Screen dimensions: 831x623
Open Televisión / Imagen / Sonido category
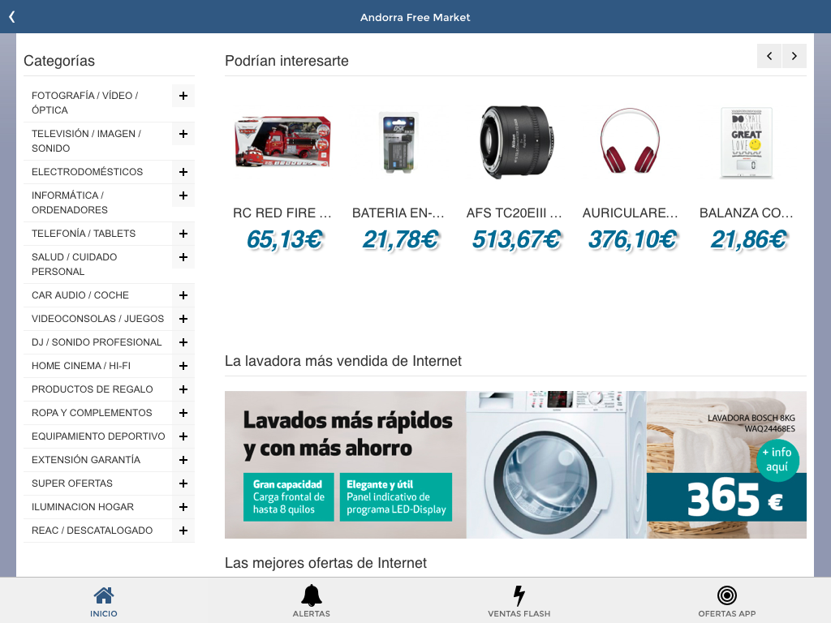click(x=86, y=141)
